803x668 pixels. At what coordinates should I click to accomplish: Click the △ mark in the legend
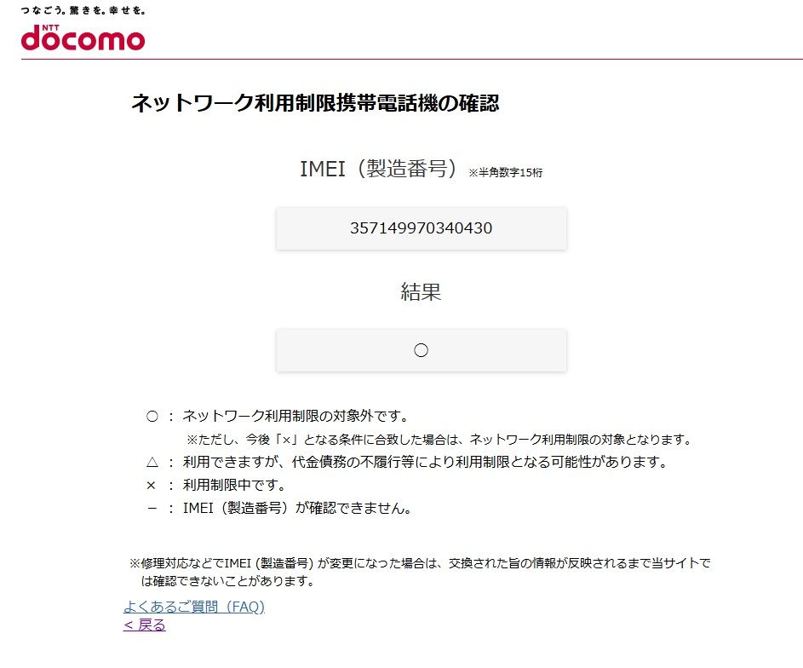pos(152,464)
